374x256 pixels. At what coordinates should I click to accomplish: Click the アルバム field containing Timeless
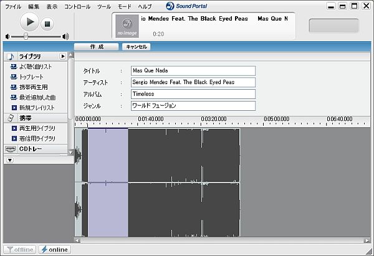[x=193, y=94]
